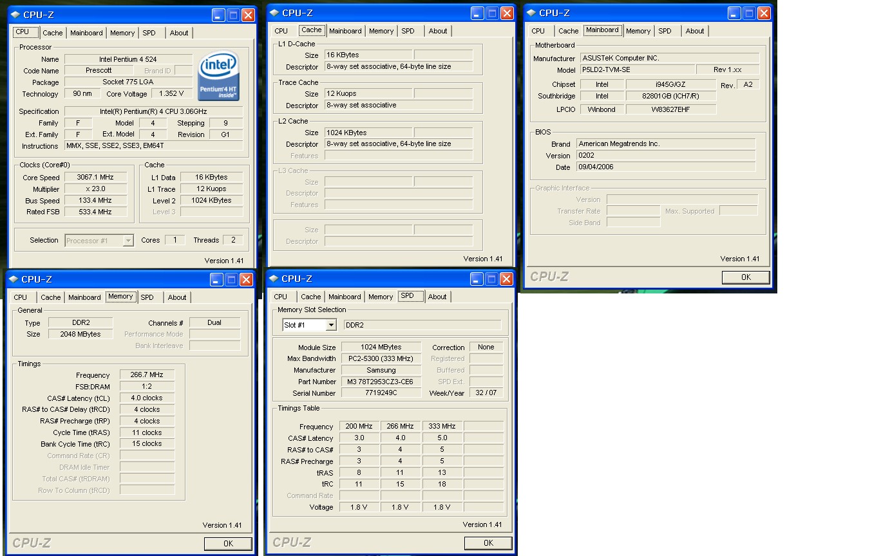Click the Cycle Time value 11 clocks
The image size is (881, 556).
(x=147, y=432)
